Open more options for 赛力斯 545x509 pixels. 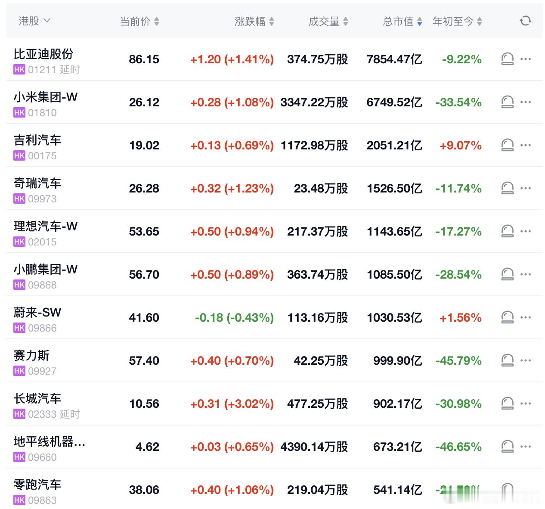pyautogui.click(x=526, y=360)
